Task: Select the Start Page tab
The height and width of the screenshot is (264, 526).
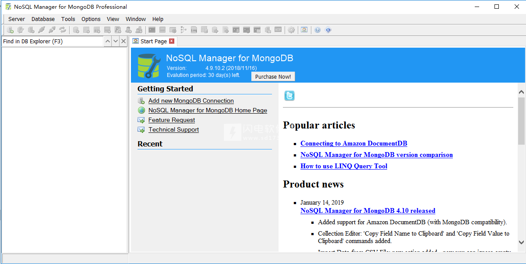Action: pyautogui.click(x=153, y=41)
